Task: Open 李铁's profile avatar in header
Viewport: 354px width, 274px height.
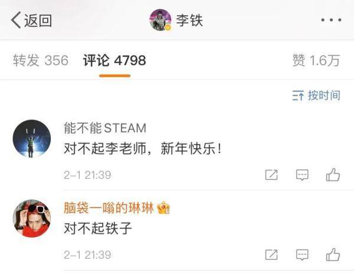Action: tap(160, 20)
